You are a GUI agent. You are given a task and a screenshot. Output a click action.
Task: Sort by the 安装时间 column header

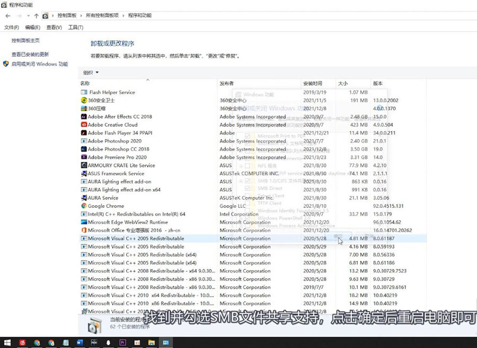pyautogui.click(x=318, y=83)
